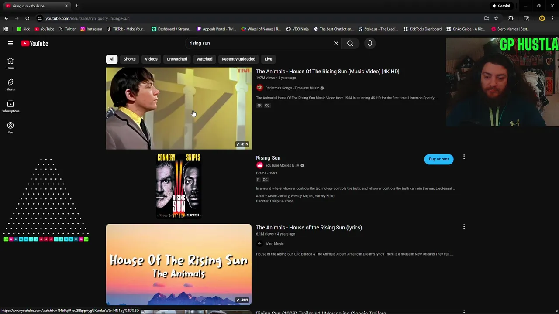The width and height of the screenshot is (559, 314).
Task: Open Shorts in the sidebar
Action: click(x=10, y=85)
